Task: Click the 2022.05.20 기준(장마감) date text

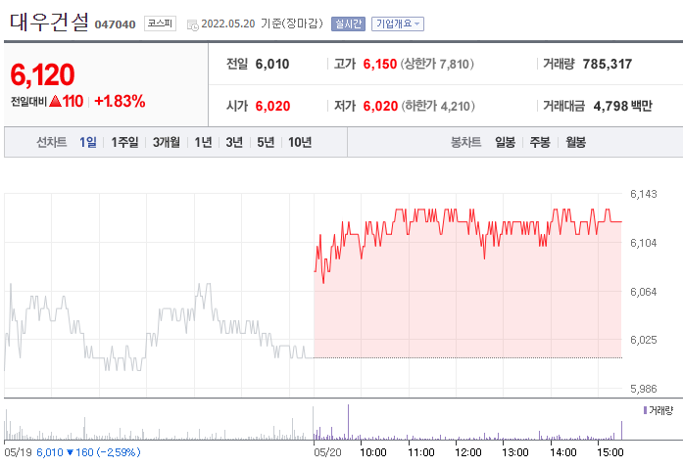Action: click(x=263, y=23)
